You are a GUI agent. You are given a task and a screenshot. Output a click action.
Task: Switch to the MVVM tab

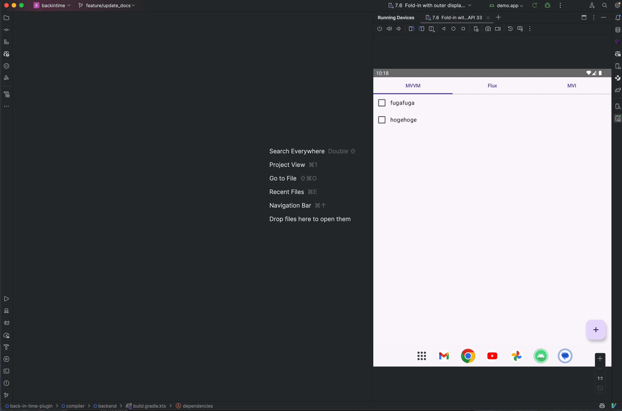pos(413,86)
